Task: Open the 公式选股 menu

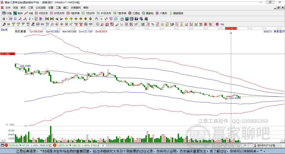Action: tap(41, 8)
